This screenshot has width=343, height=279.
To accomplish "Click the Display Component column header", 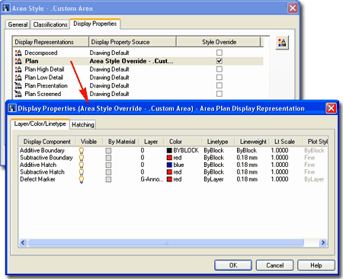I will point(47,142).
